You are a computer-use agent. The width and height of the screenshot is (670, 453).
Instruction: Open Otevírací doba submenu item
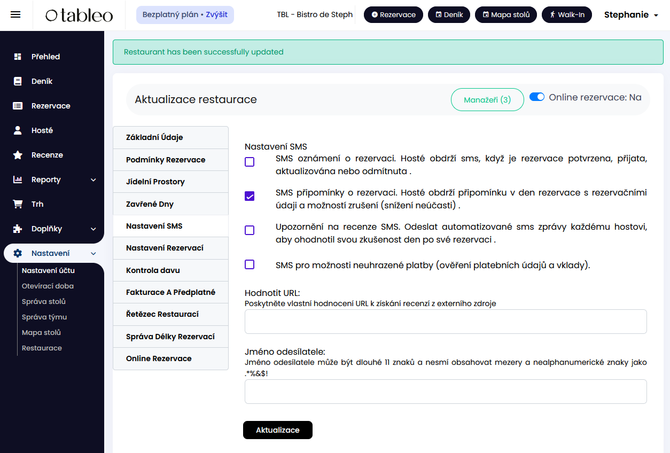point(48,286)
